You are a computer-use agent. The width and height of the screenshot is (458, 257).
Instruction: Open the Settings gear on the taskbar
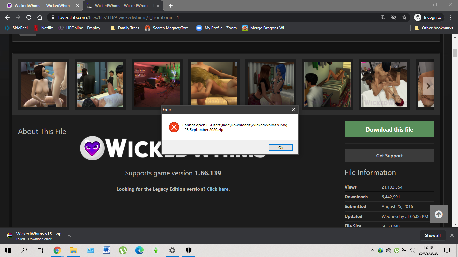coord(172,250)
